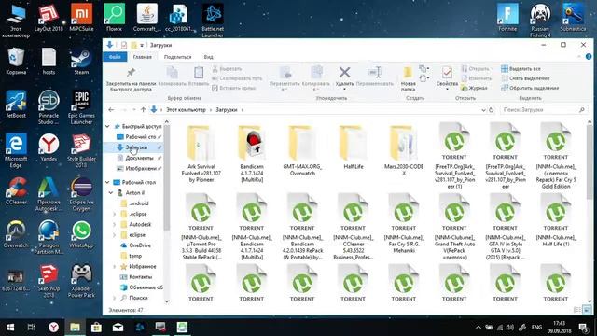Click Выделить все in the ribbon
This screenshot has height=336, width=597.
pyautogui.click(x=521, y=68)
